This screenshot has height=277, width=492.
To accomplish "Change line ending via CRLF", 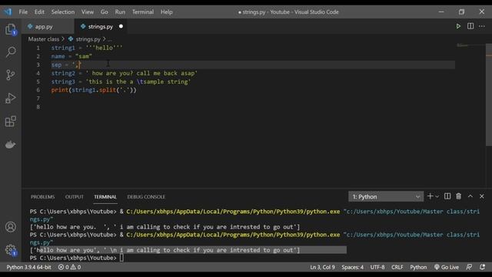I will [x=397, y=267].
